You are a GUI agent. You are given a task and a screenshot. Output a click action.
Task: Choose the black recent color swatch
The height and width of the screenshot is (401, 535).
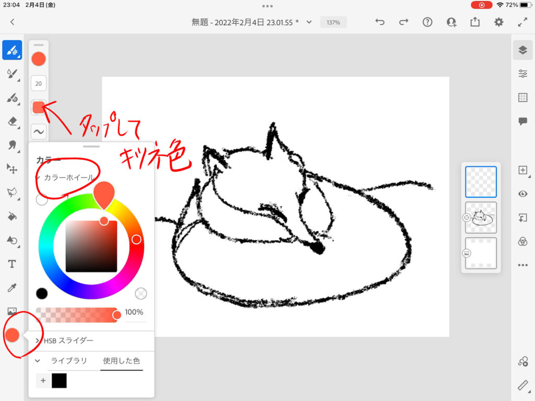[x=59, y=381]
